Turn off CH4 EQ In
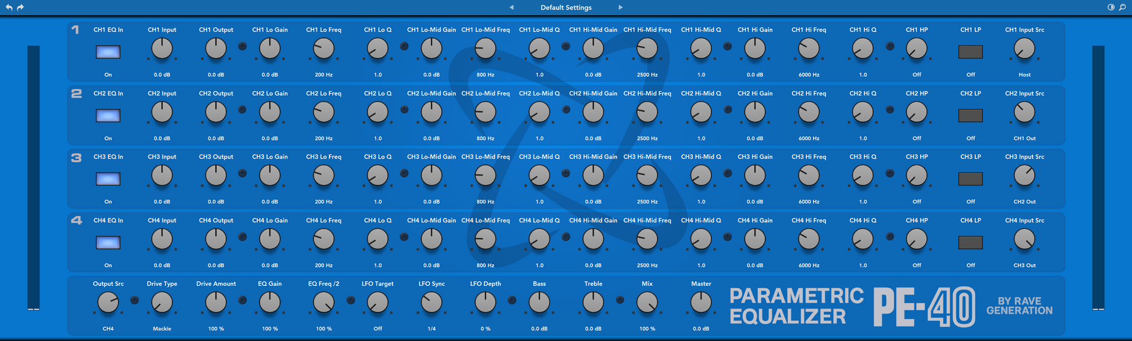The image size is (1132, 341). [108, 243]
